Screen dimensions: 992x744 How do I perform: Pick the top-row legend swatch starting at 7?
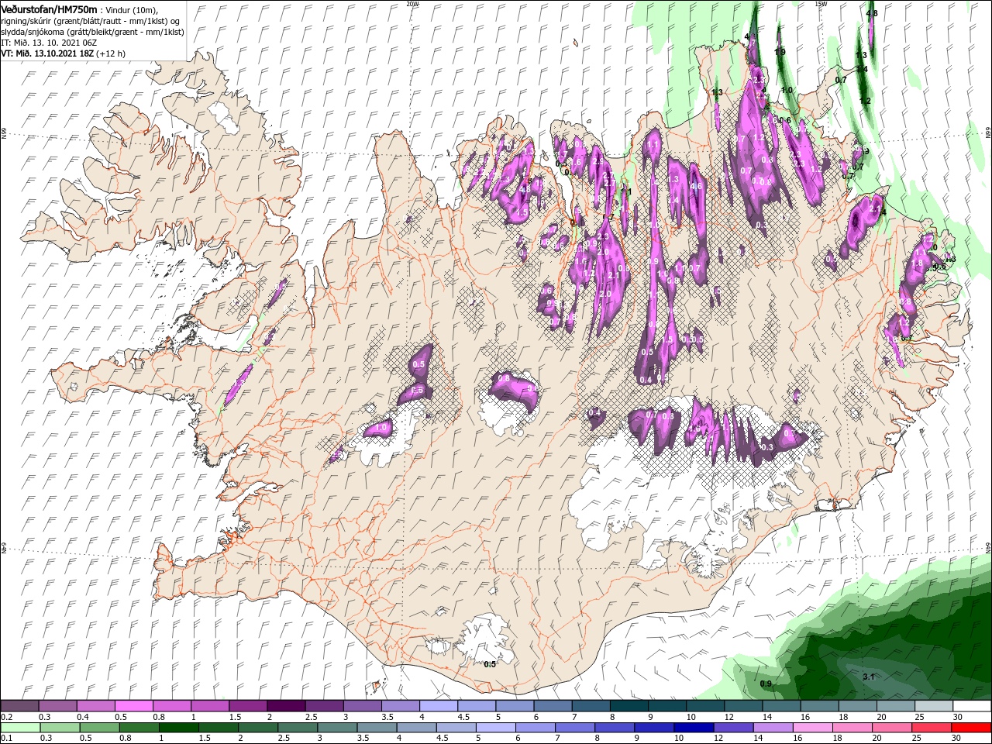pos(591,706)
